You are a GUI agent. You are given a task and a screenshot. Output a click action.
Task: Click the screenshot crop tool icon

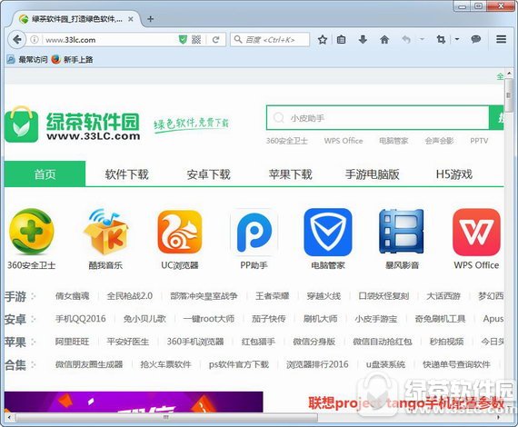pos(441,40)
